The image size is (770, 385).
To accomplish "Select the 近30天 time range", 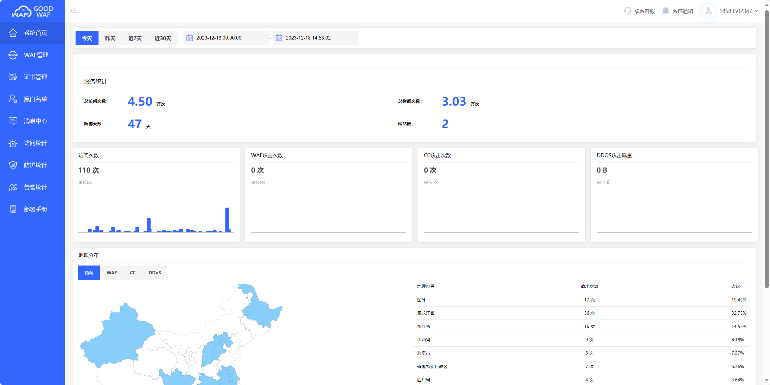I will (x=163, y=38).
